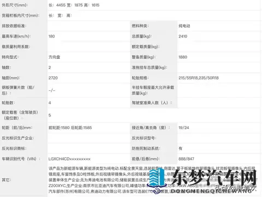Select the ABS value 有
The height and width of the screenshot is (197, 262).
(181, 149)
